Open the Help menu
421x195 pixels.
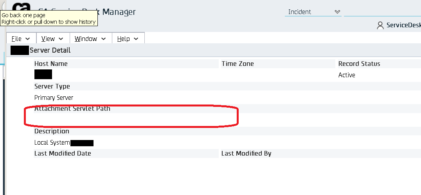tap(128, 39)
